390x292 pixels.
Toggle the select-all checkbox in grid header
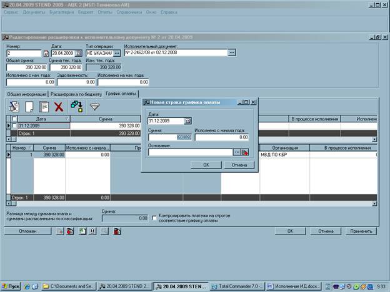(x=14, y=118)
